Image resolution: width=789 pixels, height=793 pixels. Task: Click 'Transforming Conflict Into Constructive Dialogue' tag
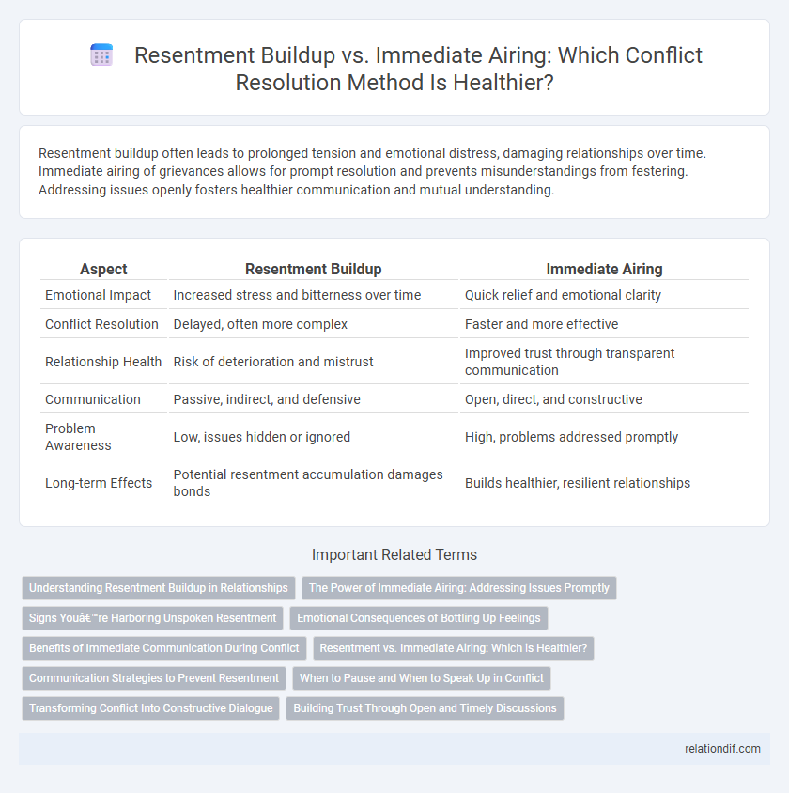(x=150, y=708)
